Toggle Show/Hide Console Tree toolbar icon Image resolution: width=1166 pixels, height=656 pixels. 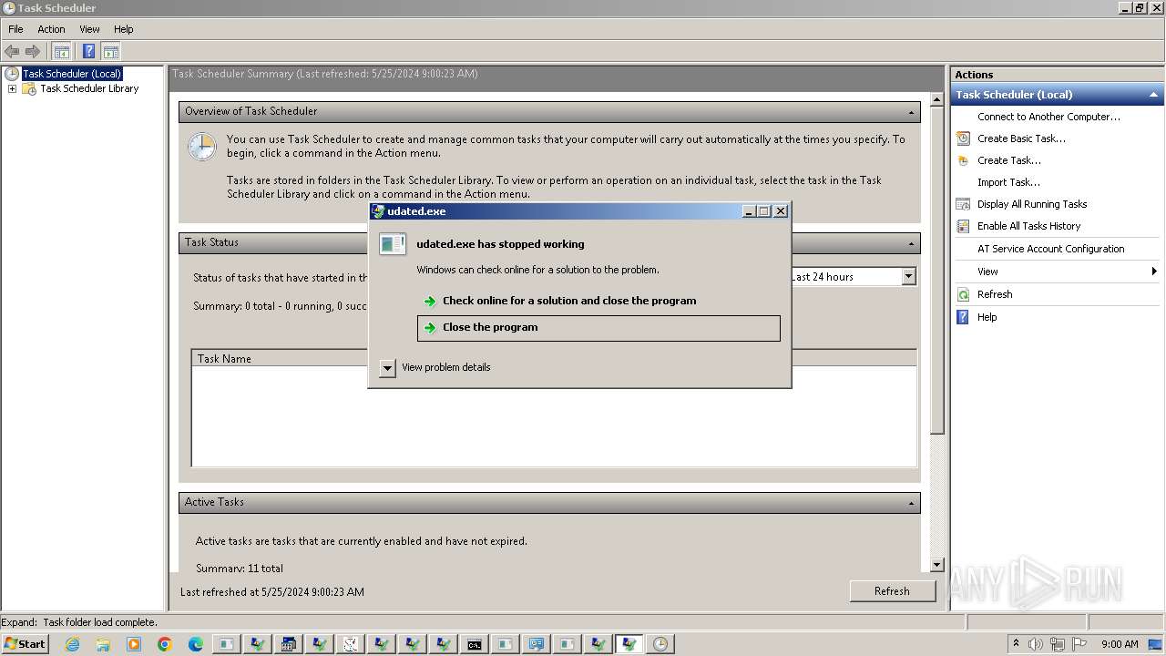pos(62,51)
